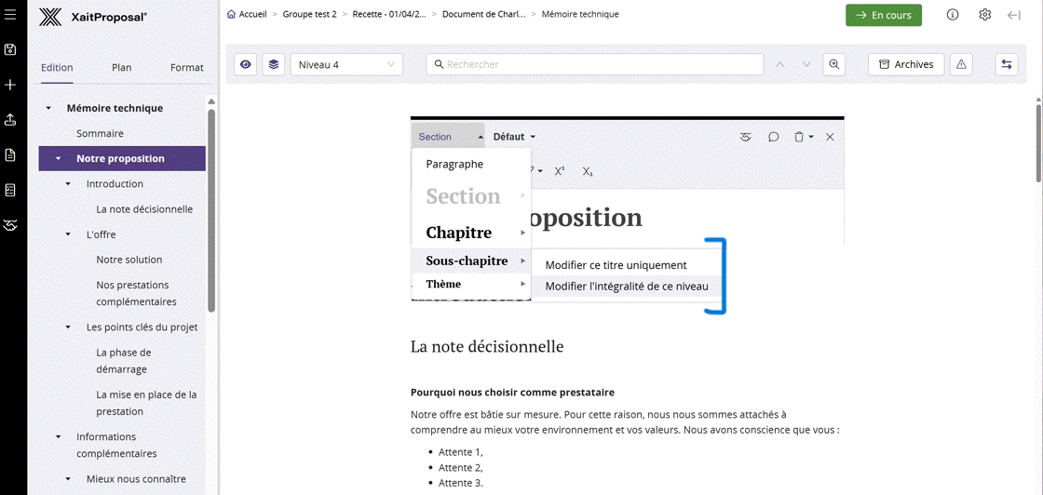Apply subscript formatting
This screenshot has height=495, width=1043.
[588, 171]
